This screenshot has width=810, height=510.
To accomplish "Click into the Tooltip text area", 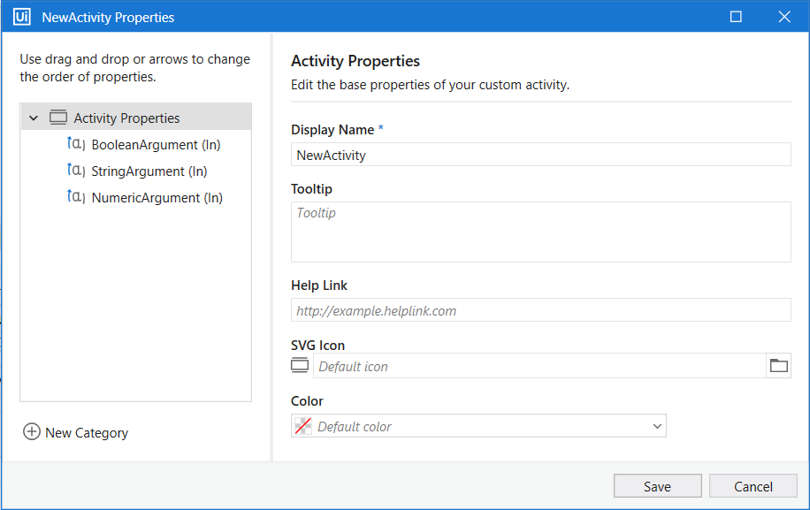I will [x=540, y=232].
